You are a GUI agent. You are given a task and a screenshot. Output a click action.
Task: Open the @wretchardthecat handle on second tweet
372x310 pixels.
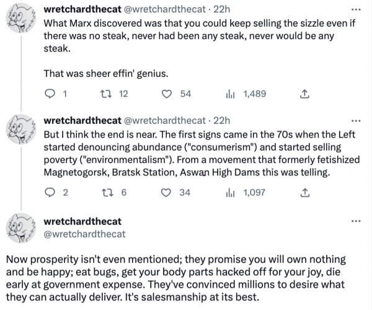point(164,121)
